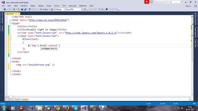Open the Server Explorer side tab
Viewport: 198px width, 111px height.
[x=2, y=18]
